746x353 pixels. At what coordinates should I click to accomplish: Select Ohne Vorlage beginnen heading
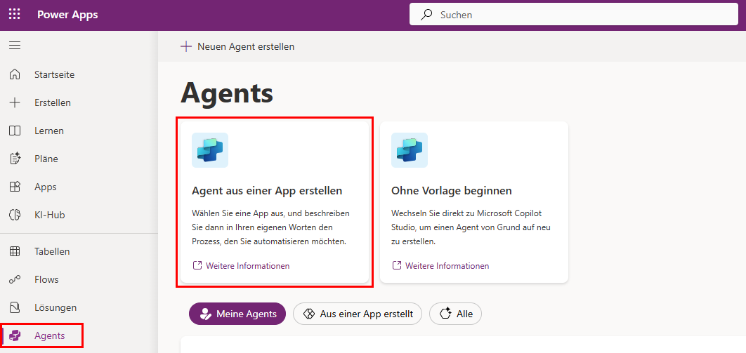[x=452, y=190]
